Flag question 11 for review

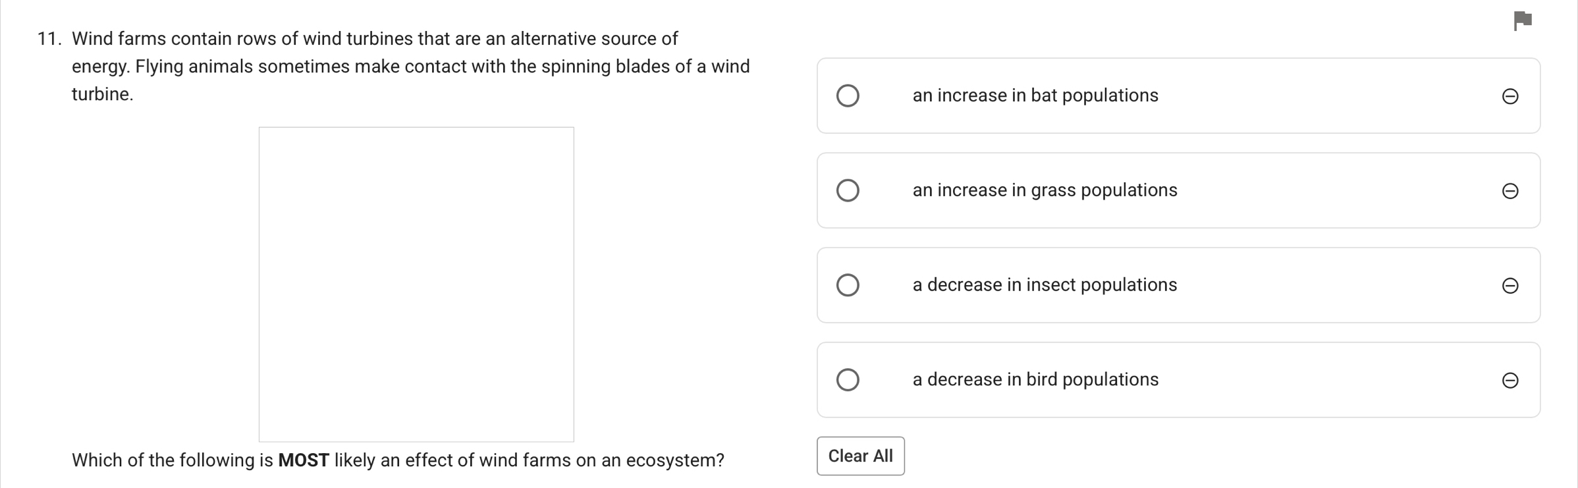pyautogui.click(x=1523, y=20)
